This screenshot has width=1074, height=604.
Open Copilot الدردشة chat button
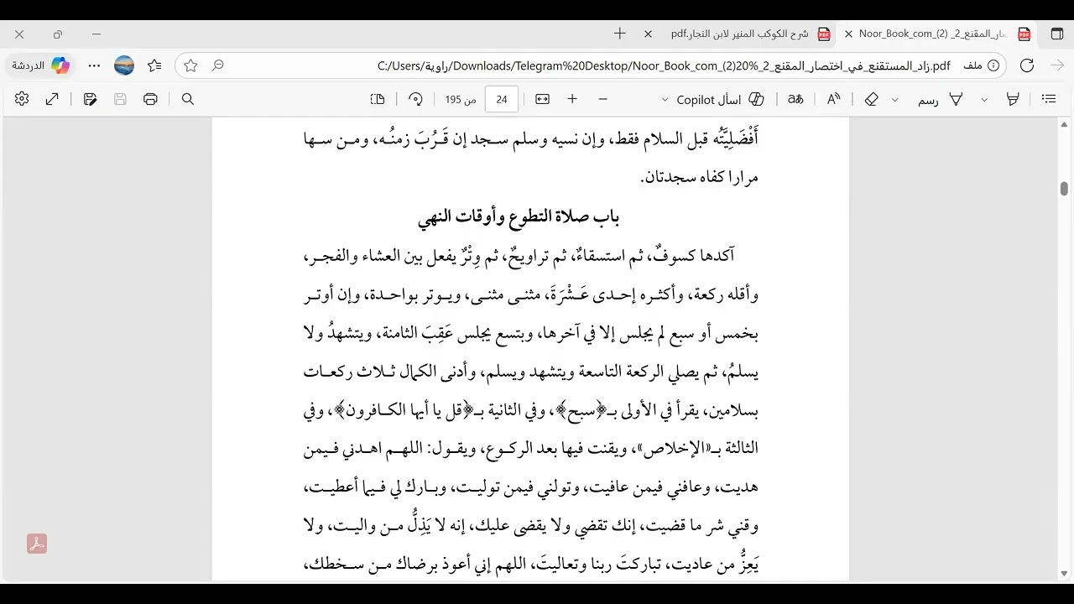[40, 65]
